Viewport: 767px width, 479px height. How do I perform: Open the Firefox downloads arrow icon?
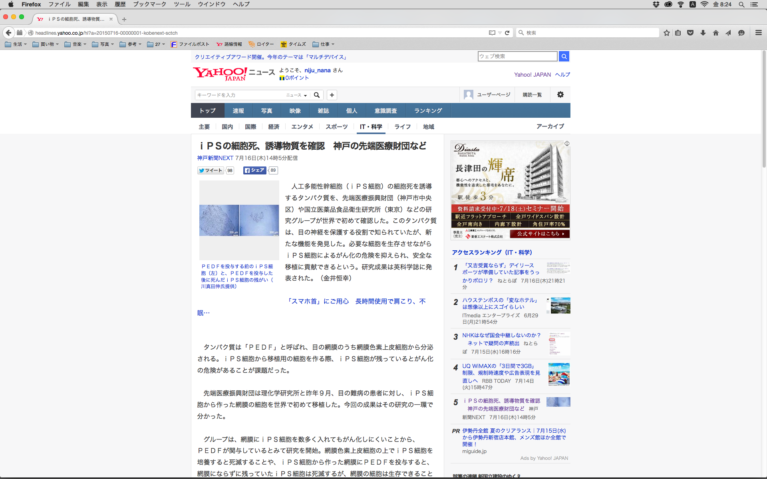point(703,33)
